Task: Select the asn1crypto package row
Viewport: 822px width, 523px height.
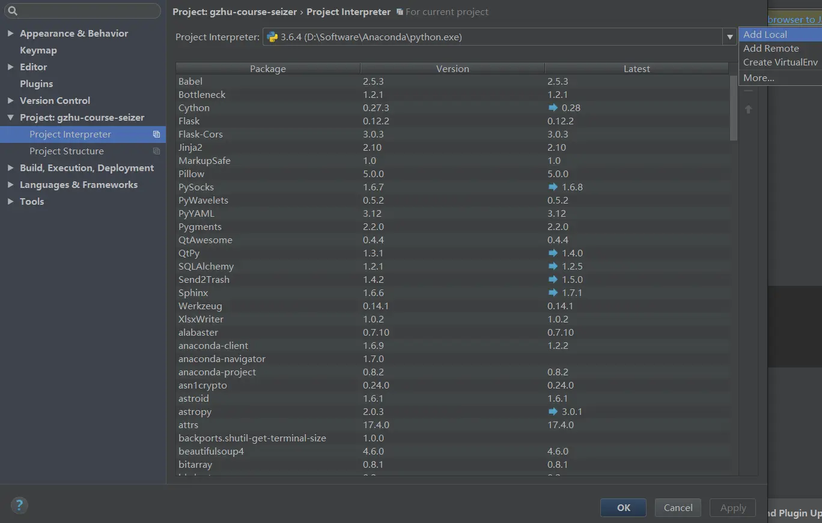Action: point(453,385)
